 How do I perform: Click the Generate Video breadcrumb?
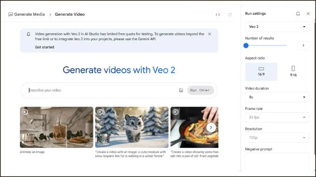70,14
